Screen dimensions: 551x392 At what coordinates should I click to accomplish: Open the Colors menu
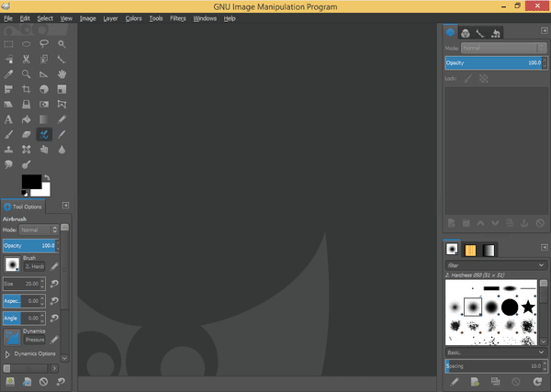click(x=133, y=18)
